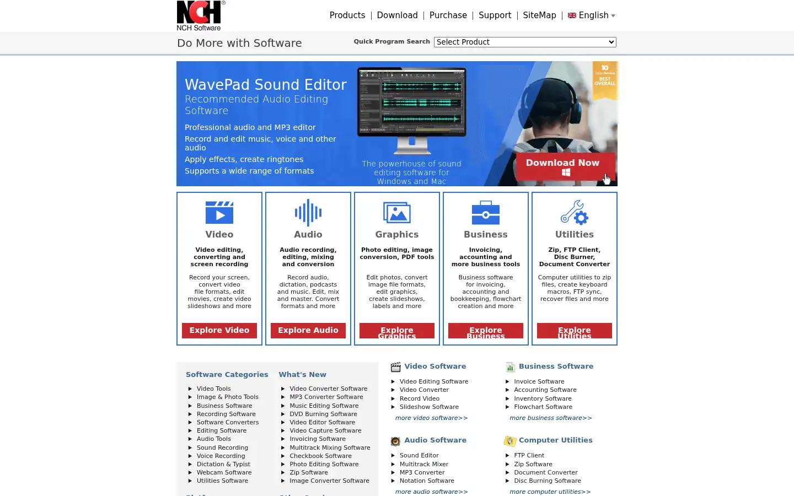Open the Software Converters link
The width and height of the screenshot is (794, 496).
point(228,423)
